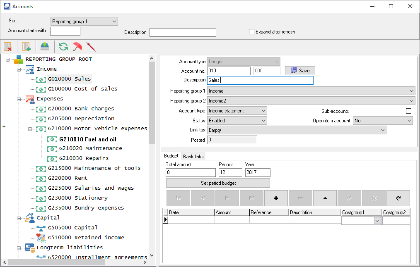Click the Save button
Image resolution: width=420 pixels, height=267 pixels.
300,70
